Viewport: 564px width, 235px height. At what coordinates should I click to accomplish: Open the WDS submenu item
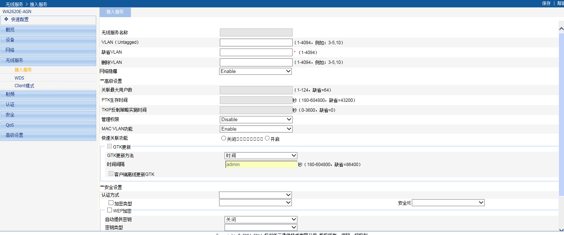[x=19, y=78]
